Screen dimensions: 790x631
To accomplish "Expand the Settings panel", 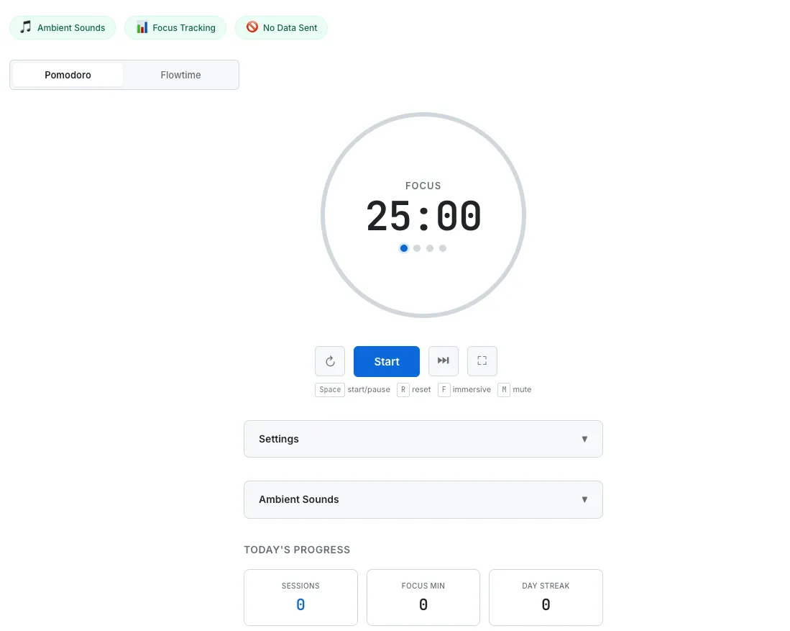I will coord(423,439).
